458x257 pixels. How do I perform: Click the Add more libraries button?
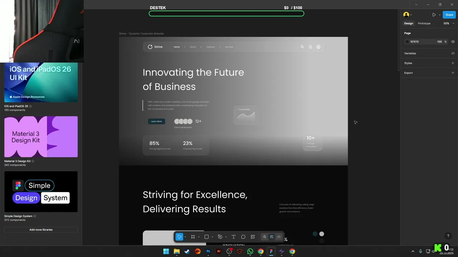pos(41,230)
